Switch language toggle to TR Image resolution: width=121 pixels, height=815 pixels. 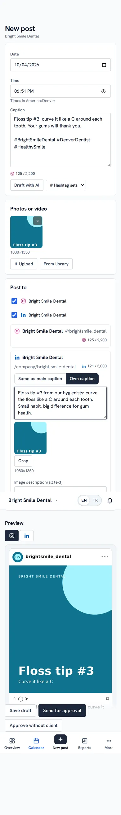tap(95, 500)
